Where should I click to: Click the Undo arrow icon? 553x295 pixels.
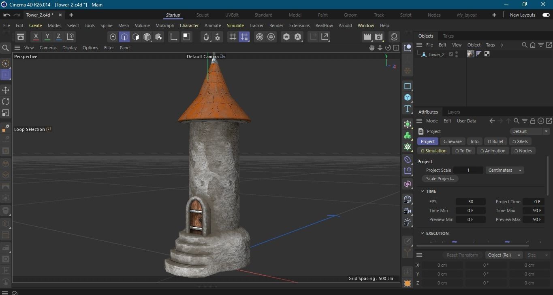pyautogui.click(x=6, y=15)
